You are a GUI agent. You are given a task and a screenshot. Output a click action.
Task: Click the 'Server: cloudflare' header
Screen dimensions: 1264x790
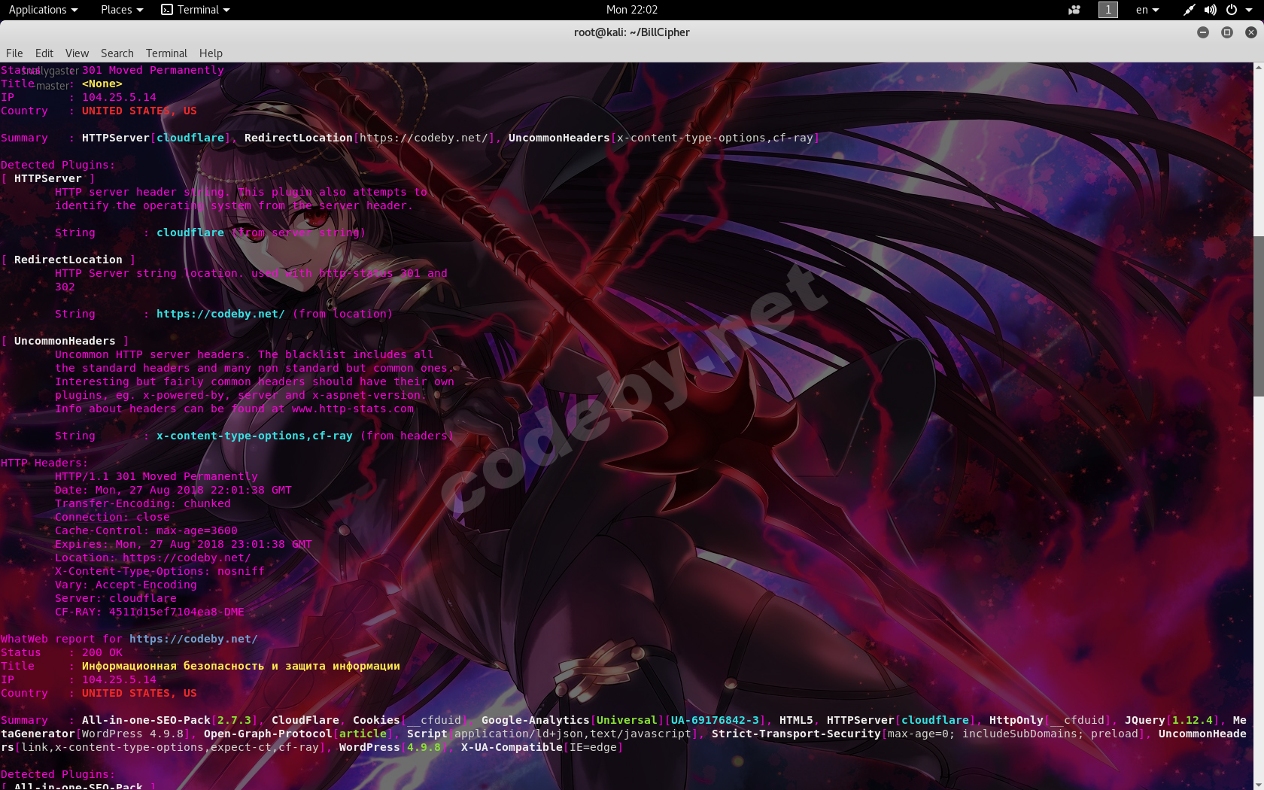(116, 598)
